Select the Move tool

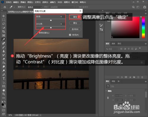coord(4,16)
